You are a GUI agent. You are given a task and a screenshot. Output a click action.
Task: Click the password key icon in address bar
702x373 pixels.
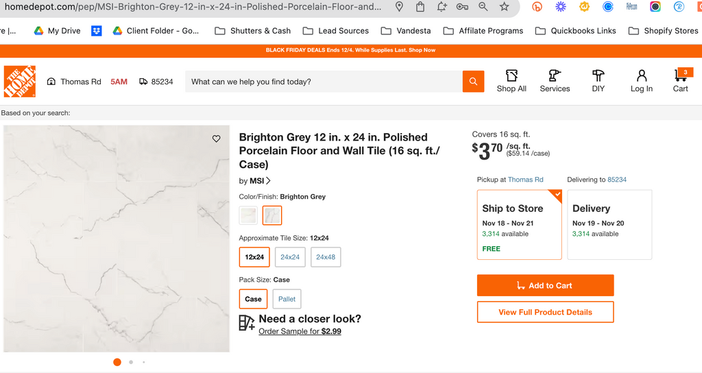pos(462,7)
